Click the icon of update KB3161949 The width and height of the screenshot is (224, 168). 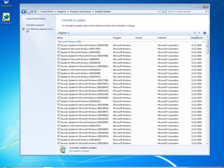[x=59, y=97]
